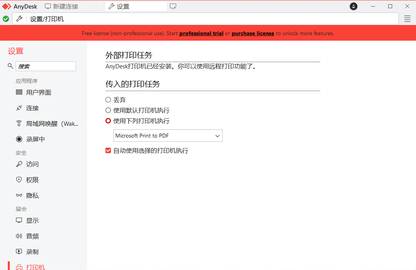Open 局域网唤醒 settings page
Image resolution: width=416 pixels, height=270 pixels.
click(x=52, y=124)
